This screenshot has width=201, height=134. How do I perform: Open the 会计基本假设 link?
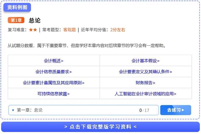point(146,61)
